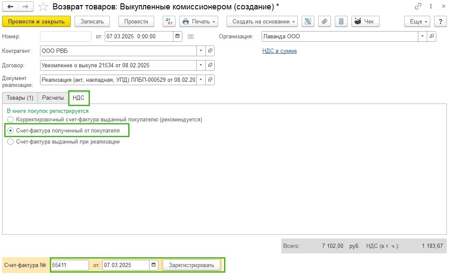This screenshot has width=449, height=276.
Task: Expand the Договор dropdown arrow
Action: [201, 65]
